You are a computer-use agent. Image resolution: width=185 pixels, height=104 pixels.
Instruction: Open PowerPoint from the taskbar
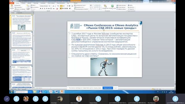tap(62, 92)
